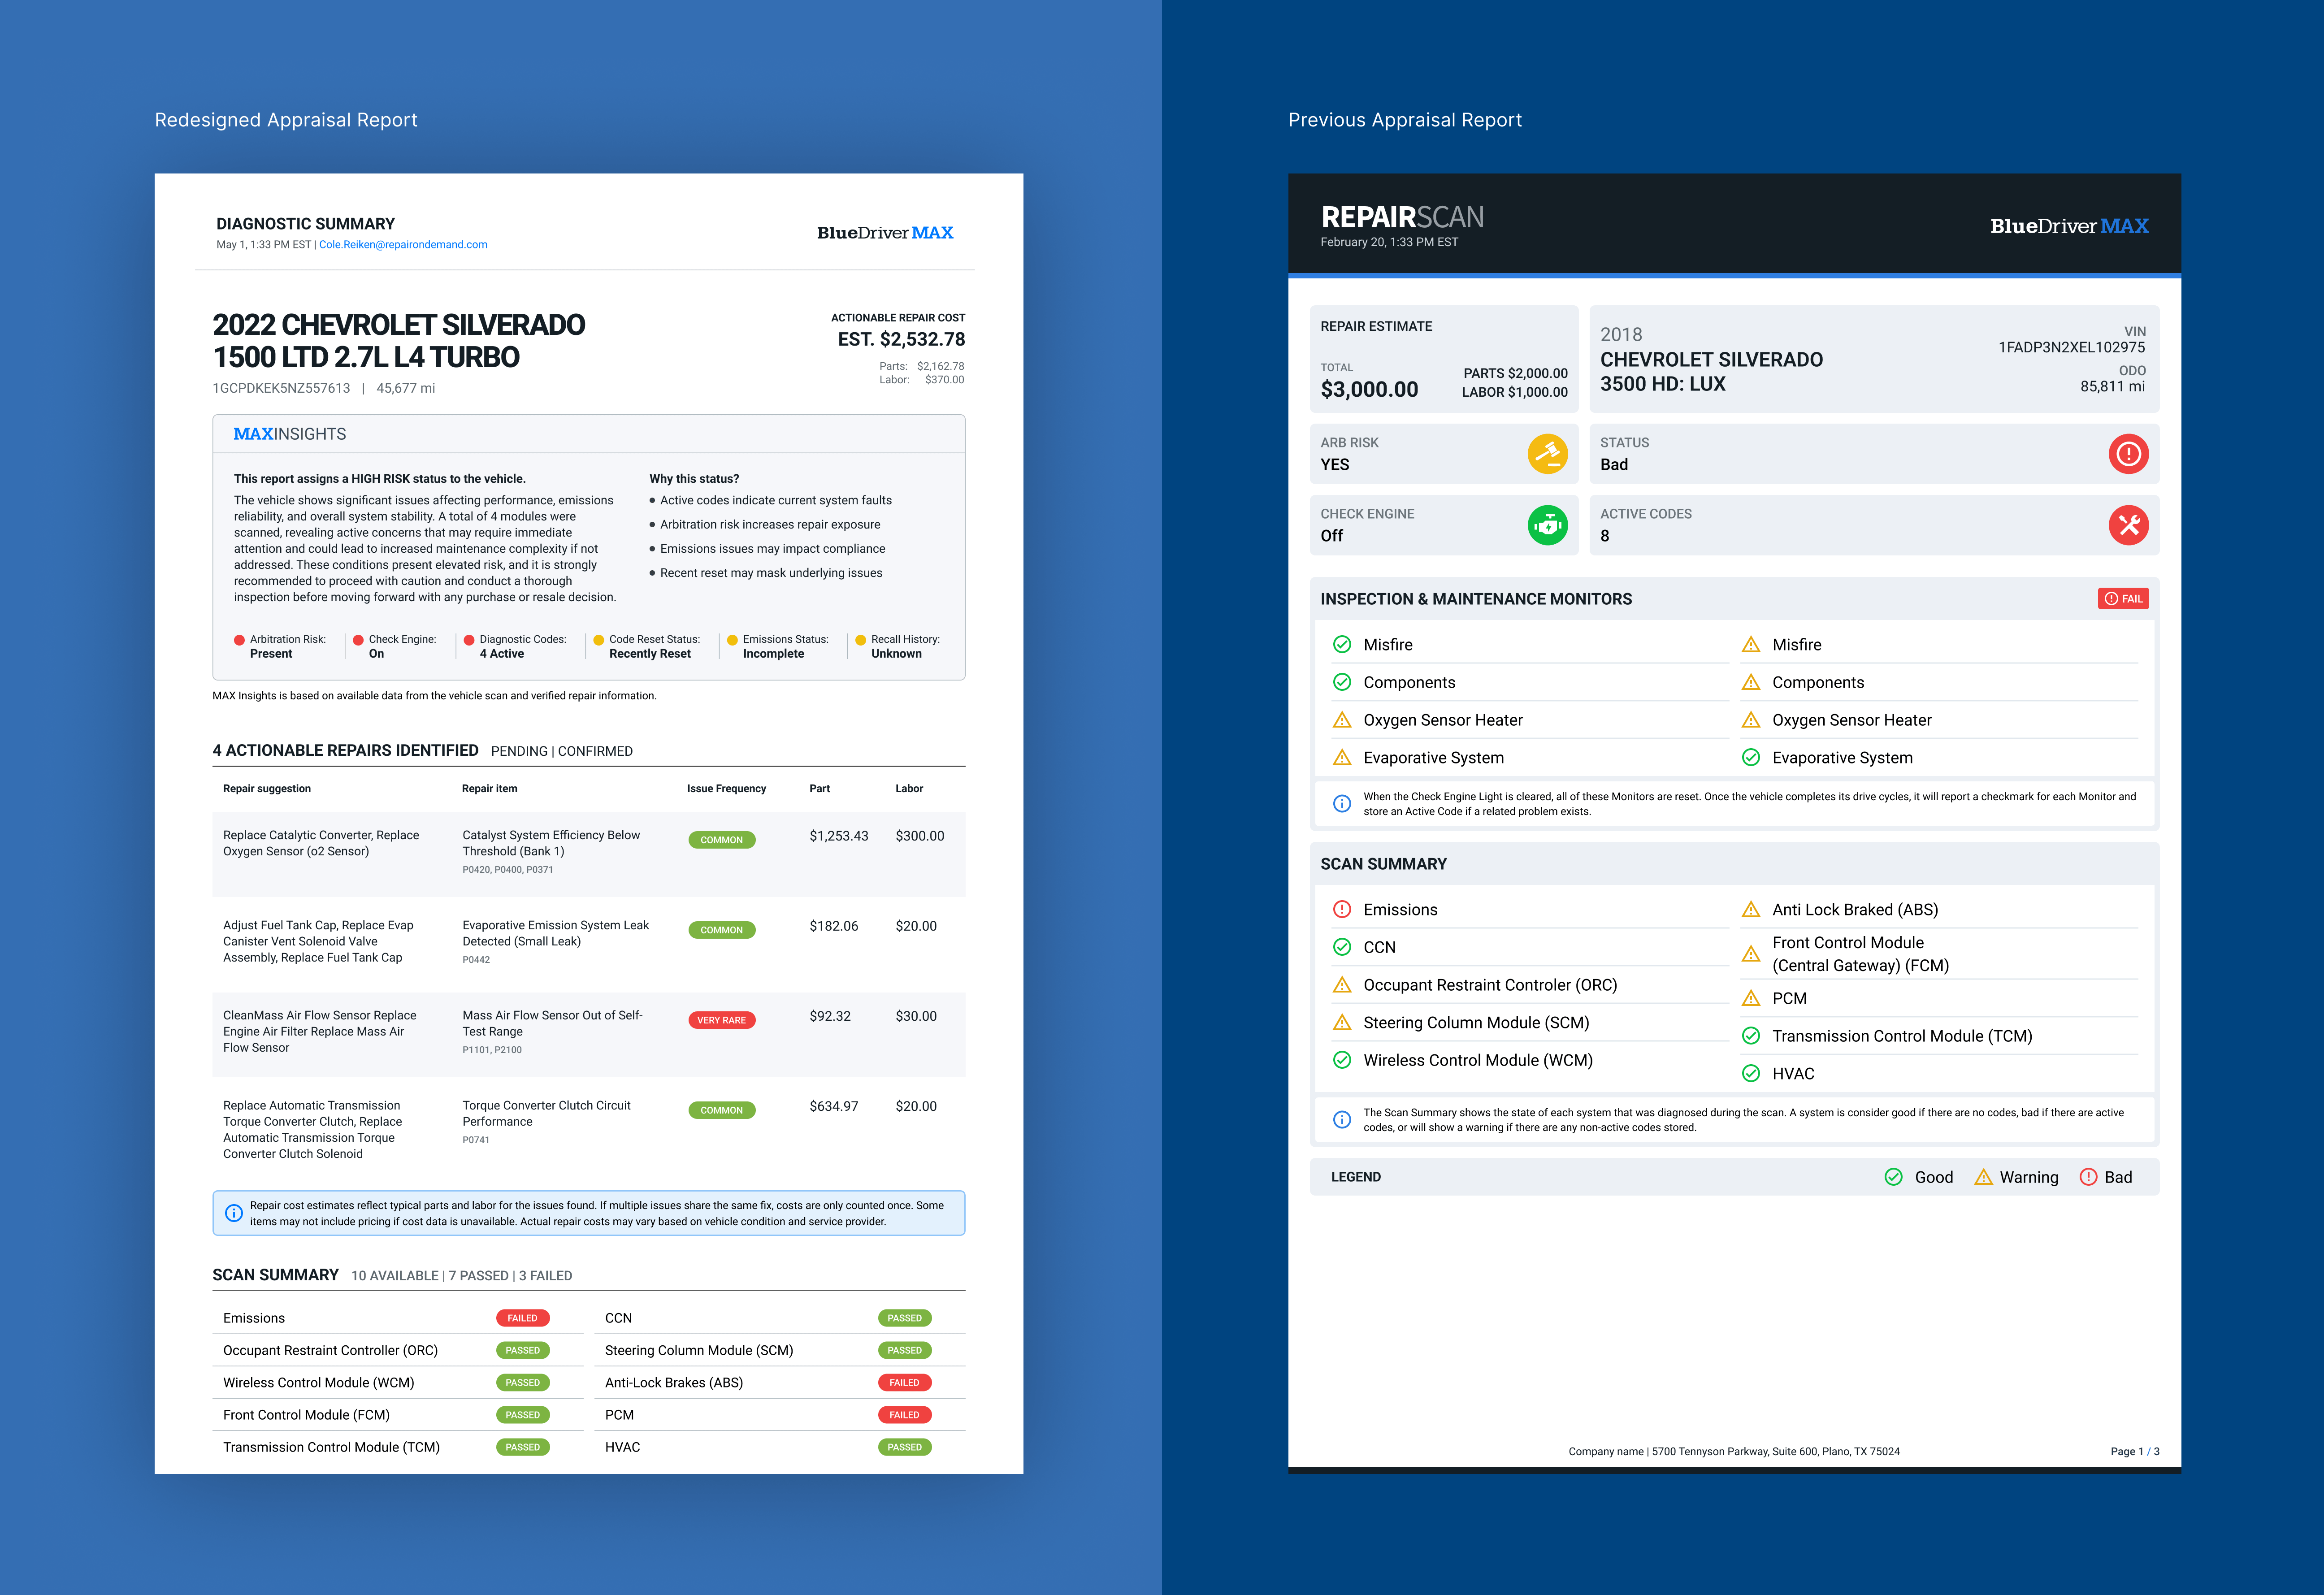Open the Cole.Reiken@repairondemand.com email link
Image resolution: width=2324 pixels, height=1595 pixels.
click(x=403, y=245)
